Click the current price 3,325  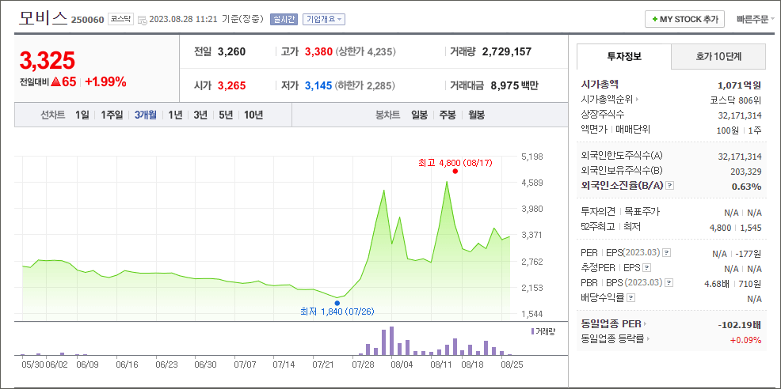(x=48, y=61)
